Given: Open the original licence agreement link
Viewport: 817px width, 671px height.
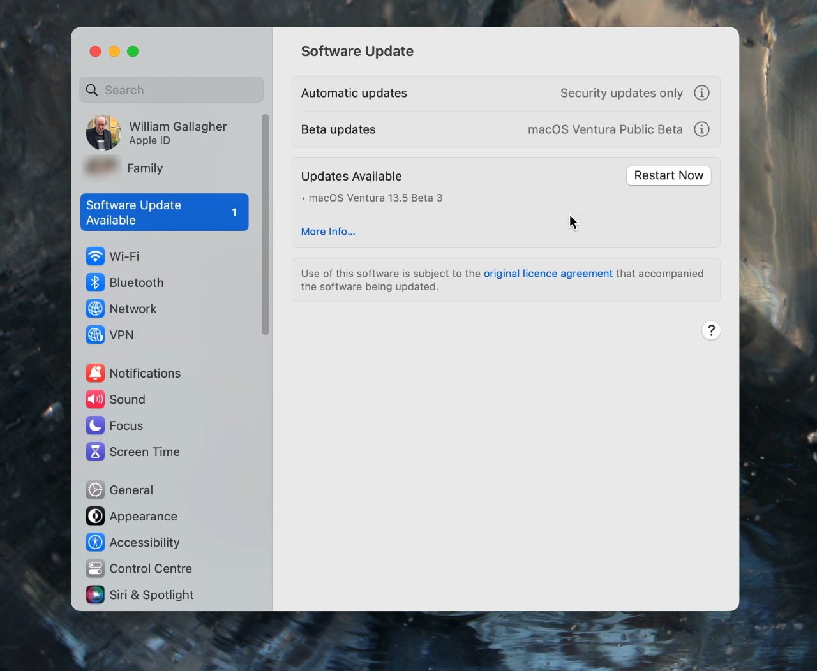Looking at the screenshot, I should (548, 274).
